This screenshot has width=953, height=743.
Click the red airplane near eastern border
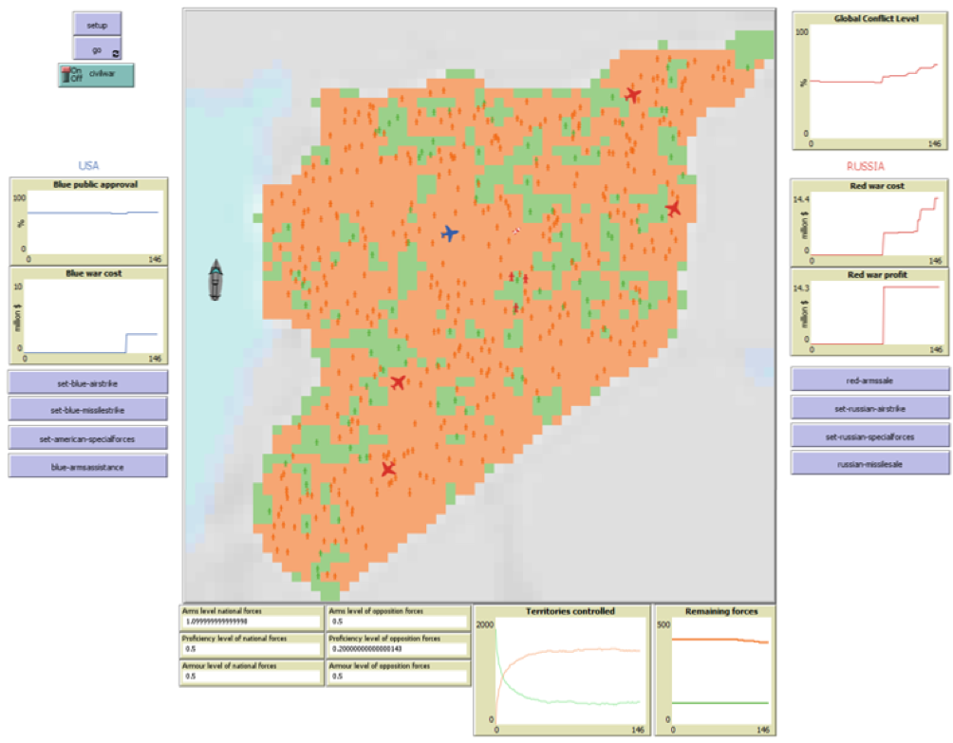[673, 208]
